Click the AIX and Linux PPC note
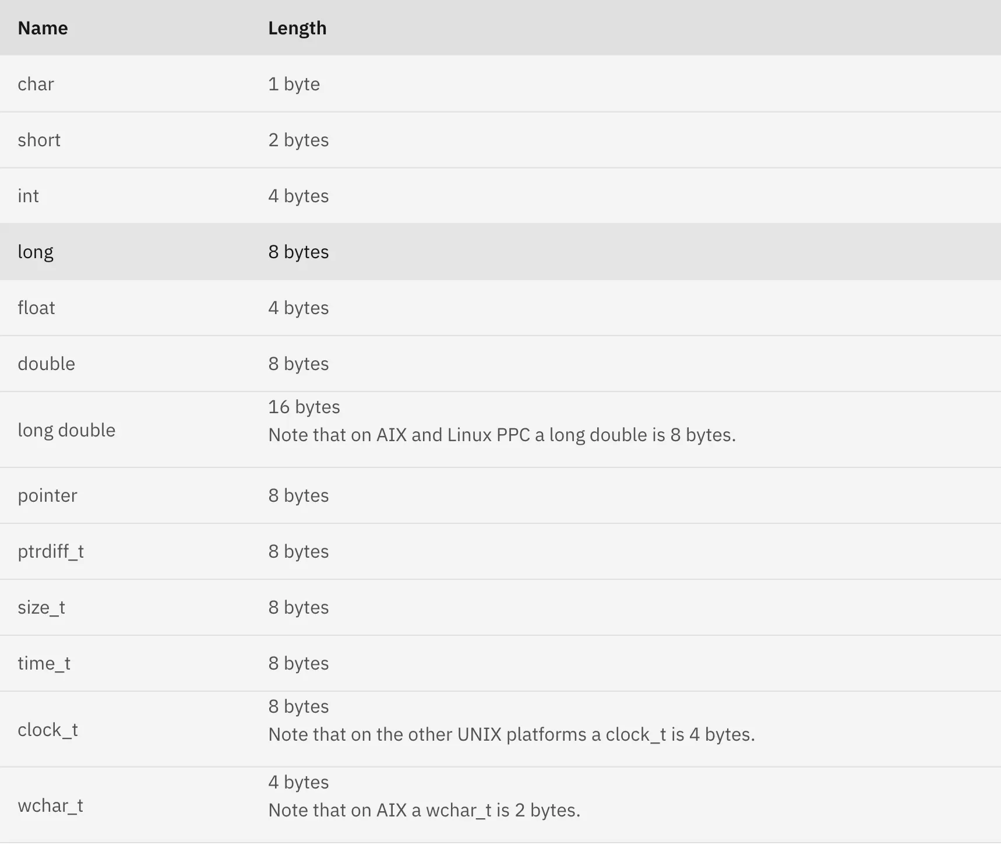The width and height of the screenshot is (1001, 845). [x=502, y=435]
